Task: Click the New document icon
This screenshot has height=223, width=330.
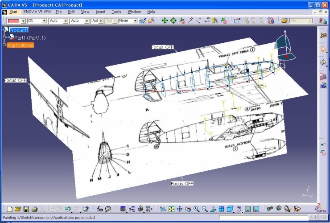Action: [x=9, y=209]
